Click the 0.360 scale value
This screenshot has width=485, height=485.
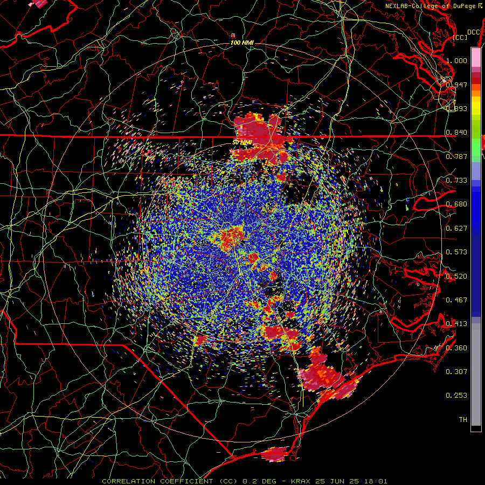point(456,348)
